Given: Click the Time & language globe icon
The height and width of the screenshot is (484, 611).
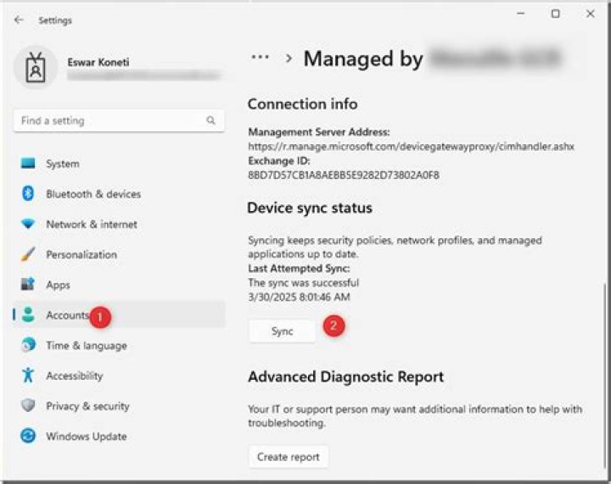Looking at the screenshot, I should (28, 345).
